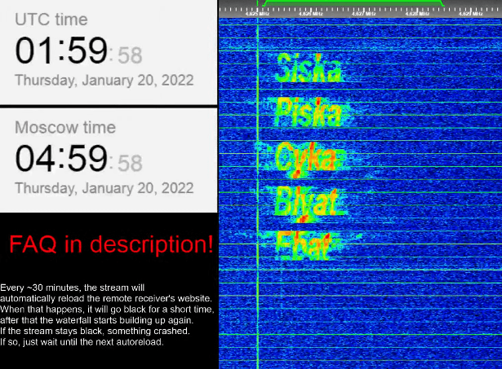Click the right sloped edge of green passband

pos(442,3)
